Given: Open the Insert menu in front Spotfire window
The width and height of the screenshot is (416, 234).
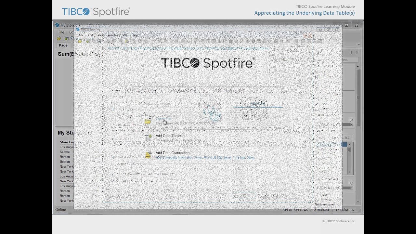Looking at the screenshot, I should coord(112,35).
